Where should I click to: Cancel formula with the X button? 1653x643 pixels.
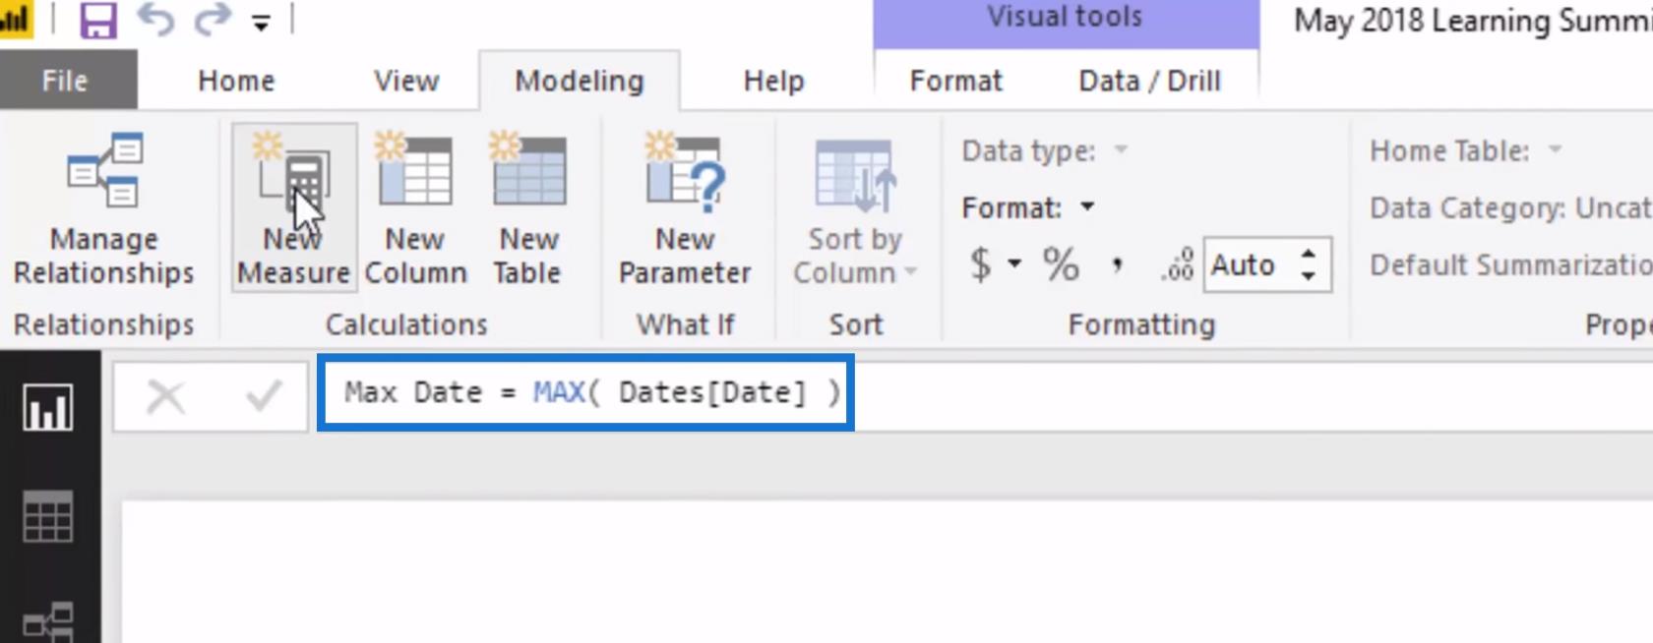(x=165, y=397)
